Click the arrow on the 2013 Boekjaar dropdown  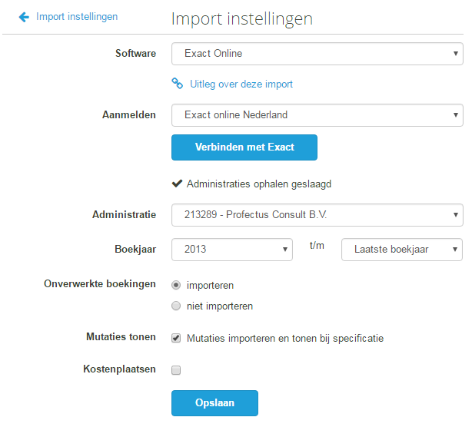(x=284, y=250)
